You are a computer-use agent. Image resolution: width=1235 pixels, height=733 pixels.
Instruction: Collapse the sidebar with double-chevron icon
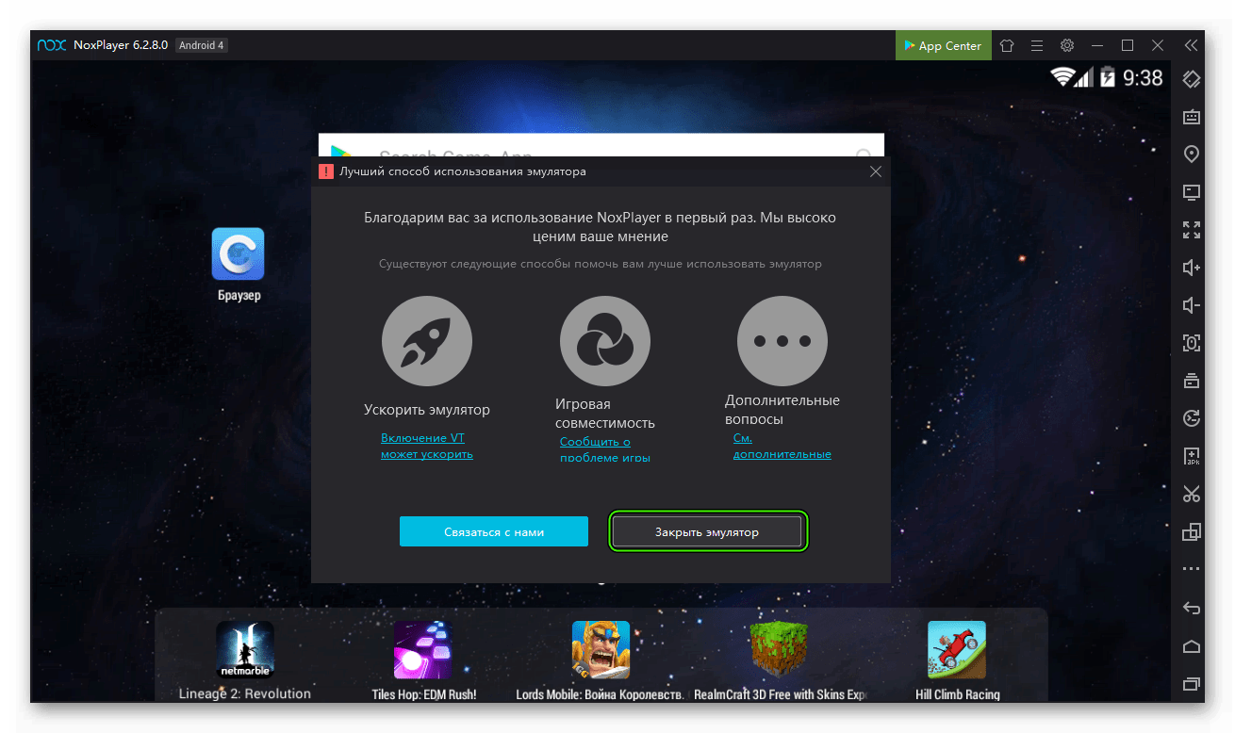pyautogui.click(x=1191, y=45)
